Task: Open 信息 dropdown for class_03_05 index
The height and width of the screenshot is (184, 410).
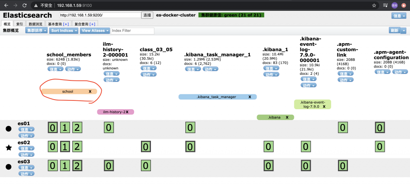Action: coord(149,68)
